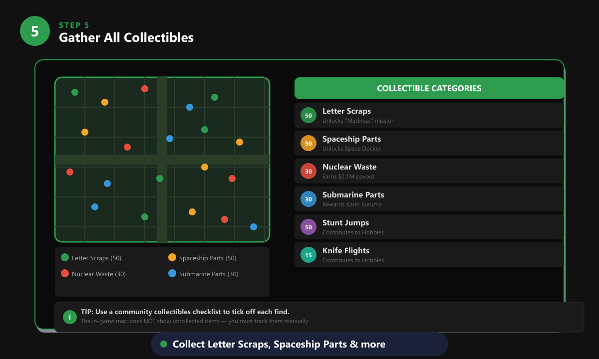Select the Letter Scraps category title
This screenshot has width=599, height=359.
point(346,111)
